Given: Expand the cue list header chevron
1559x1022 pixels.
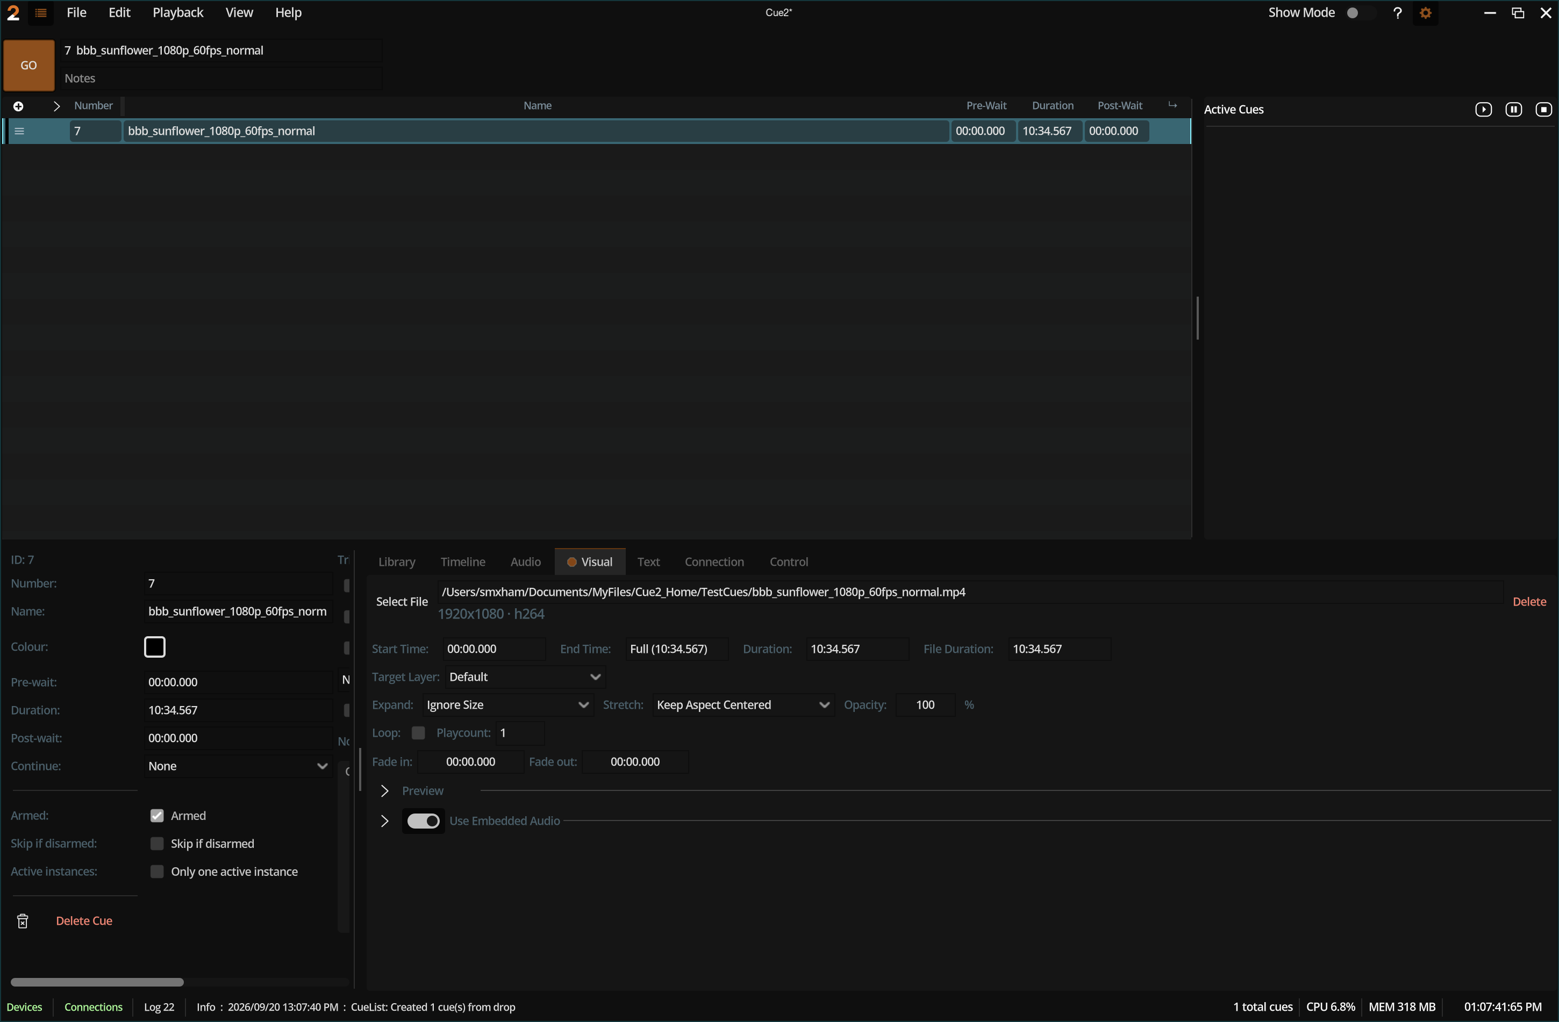Looking at the screenshot, I should (56, 106).
